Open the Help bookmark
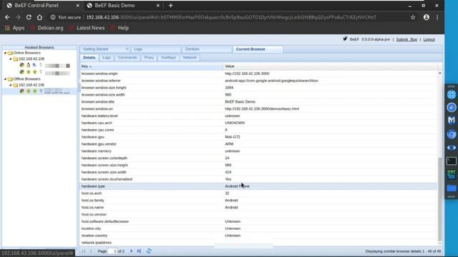 tap(120, 28)
